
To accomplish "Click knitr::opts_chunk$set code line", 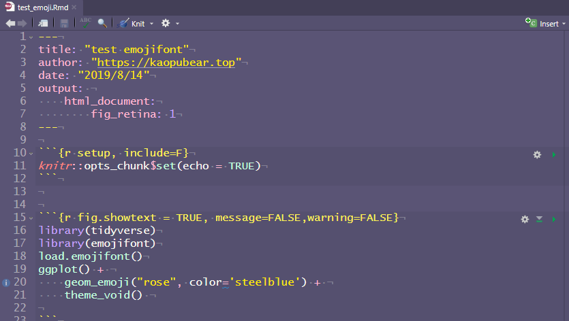I will coord(149,166).
